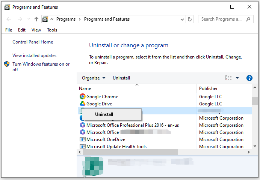Click the breadcrumb overflow chevron

pos(52,19)
